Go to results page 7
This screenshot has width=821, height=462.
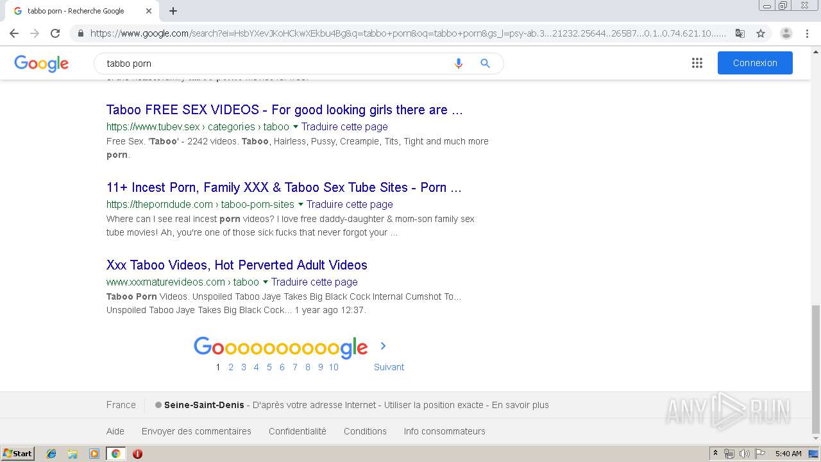point(295,367)
